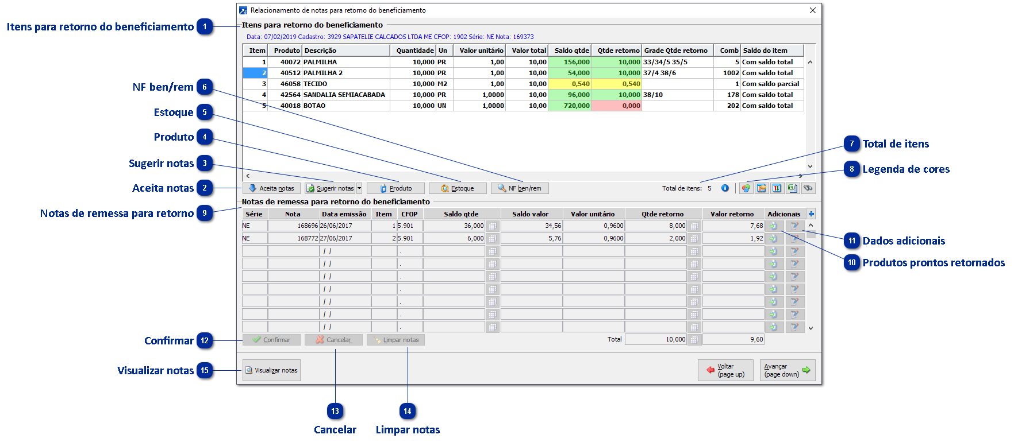This screenshot has width=1014, height=446.
Task: Open additional data icon for nota 168772
Action: coord(794,239)
